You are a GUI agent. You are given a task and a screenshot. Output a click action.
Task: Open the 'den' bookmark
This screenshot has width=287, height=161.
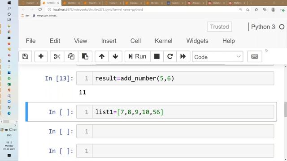click(26, 16)
